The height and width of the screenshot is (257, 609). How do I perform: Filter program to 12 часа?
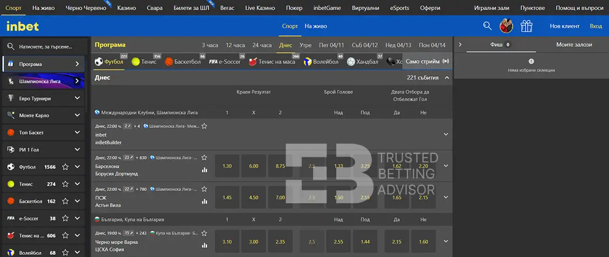tap(235, 45)
